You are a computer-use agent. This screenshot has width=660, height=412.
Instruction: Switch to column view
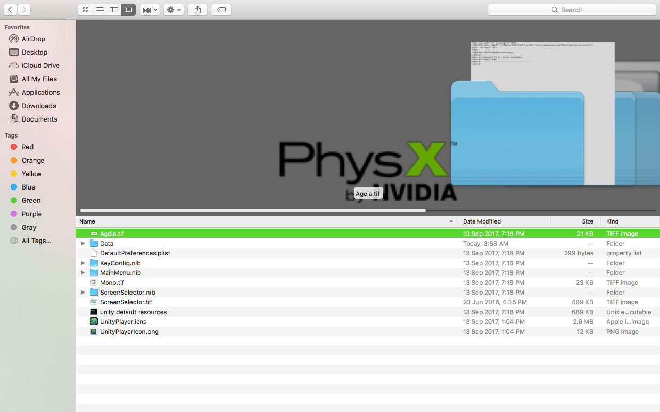point(114,10)
